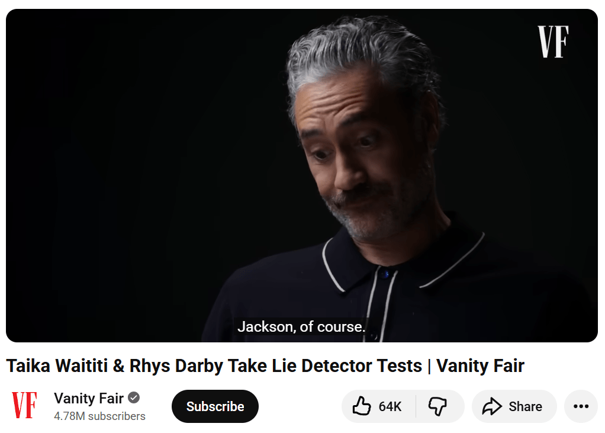This screenshot has width=605, height=433.
Task: Click the verified checkmark badge
Action: (x=134, y=397)
